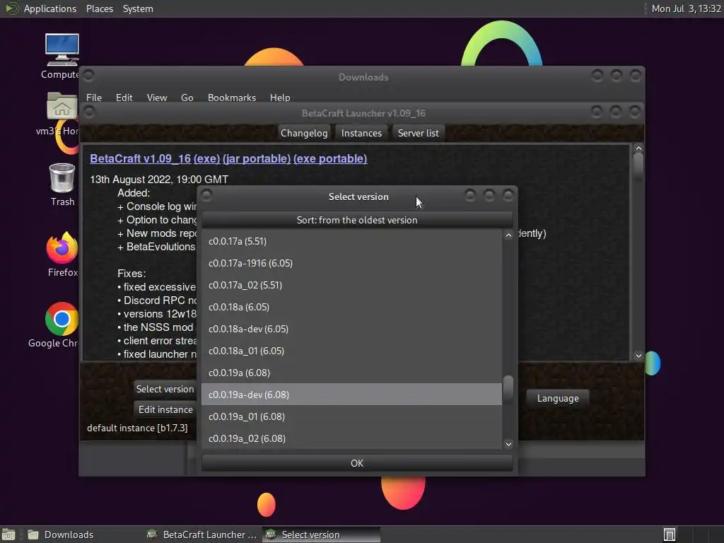Select version c0.0.19a (6.08)

click(x=351, y=373)
